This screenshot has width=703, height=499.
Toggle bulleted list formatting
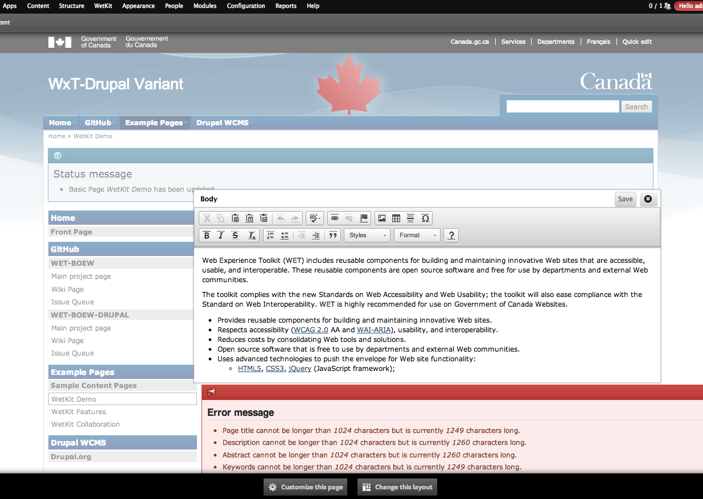point(285,235)
